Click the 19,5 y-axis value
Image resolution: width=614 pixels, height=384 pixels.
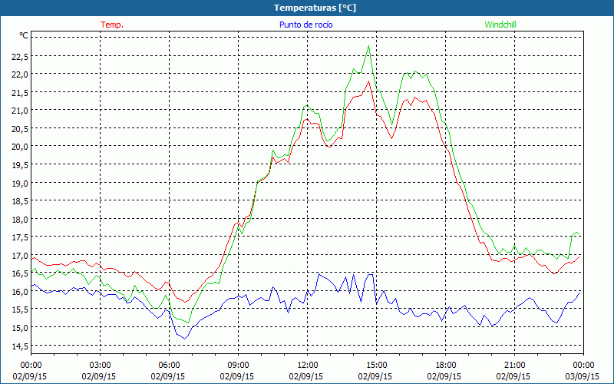tap(20, 165)
